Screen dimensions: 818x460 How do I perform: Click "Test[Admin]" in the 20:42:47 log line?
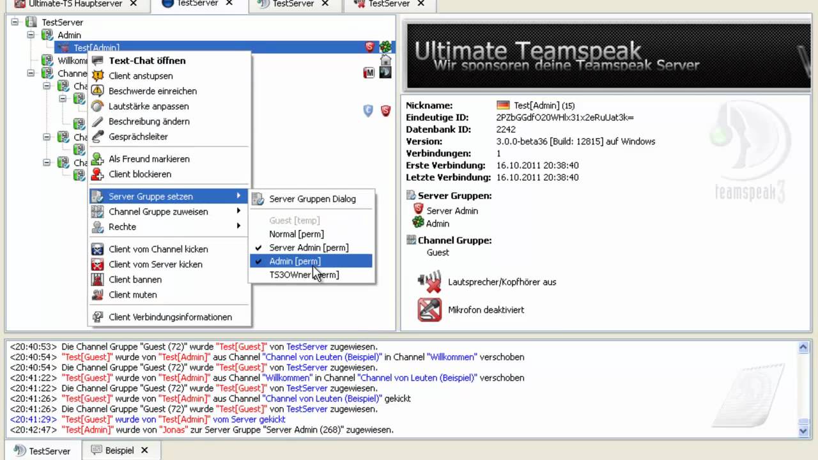(88, 430)
